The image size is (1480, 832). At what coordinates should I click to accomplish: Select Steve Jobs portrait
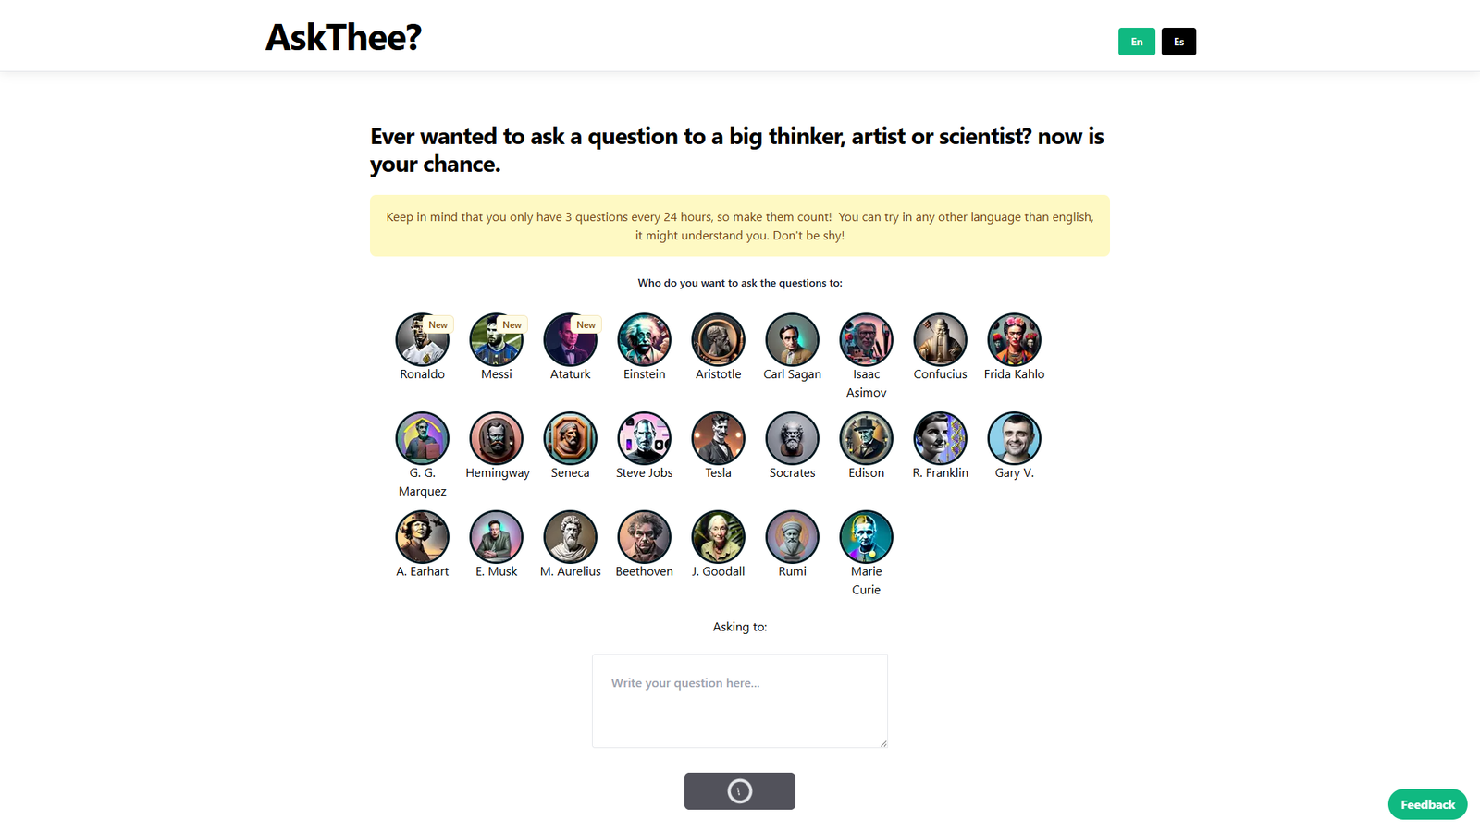pyautogui.click(x=644, y=438)
